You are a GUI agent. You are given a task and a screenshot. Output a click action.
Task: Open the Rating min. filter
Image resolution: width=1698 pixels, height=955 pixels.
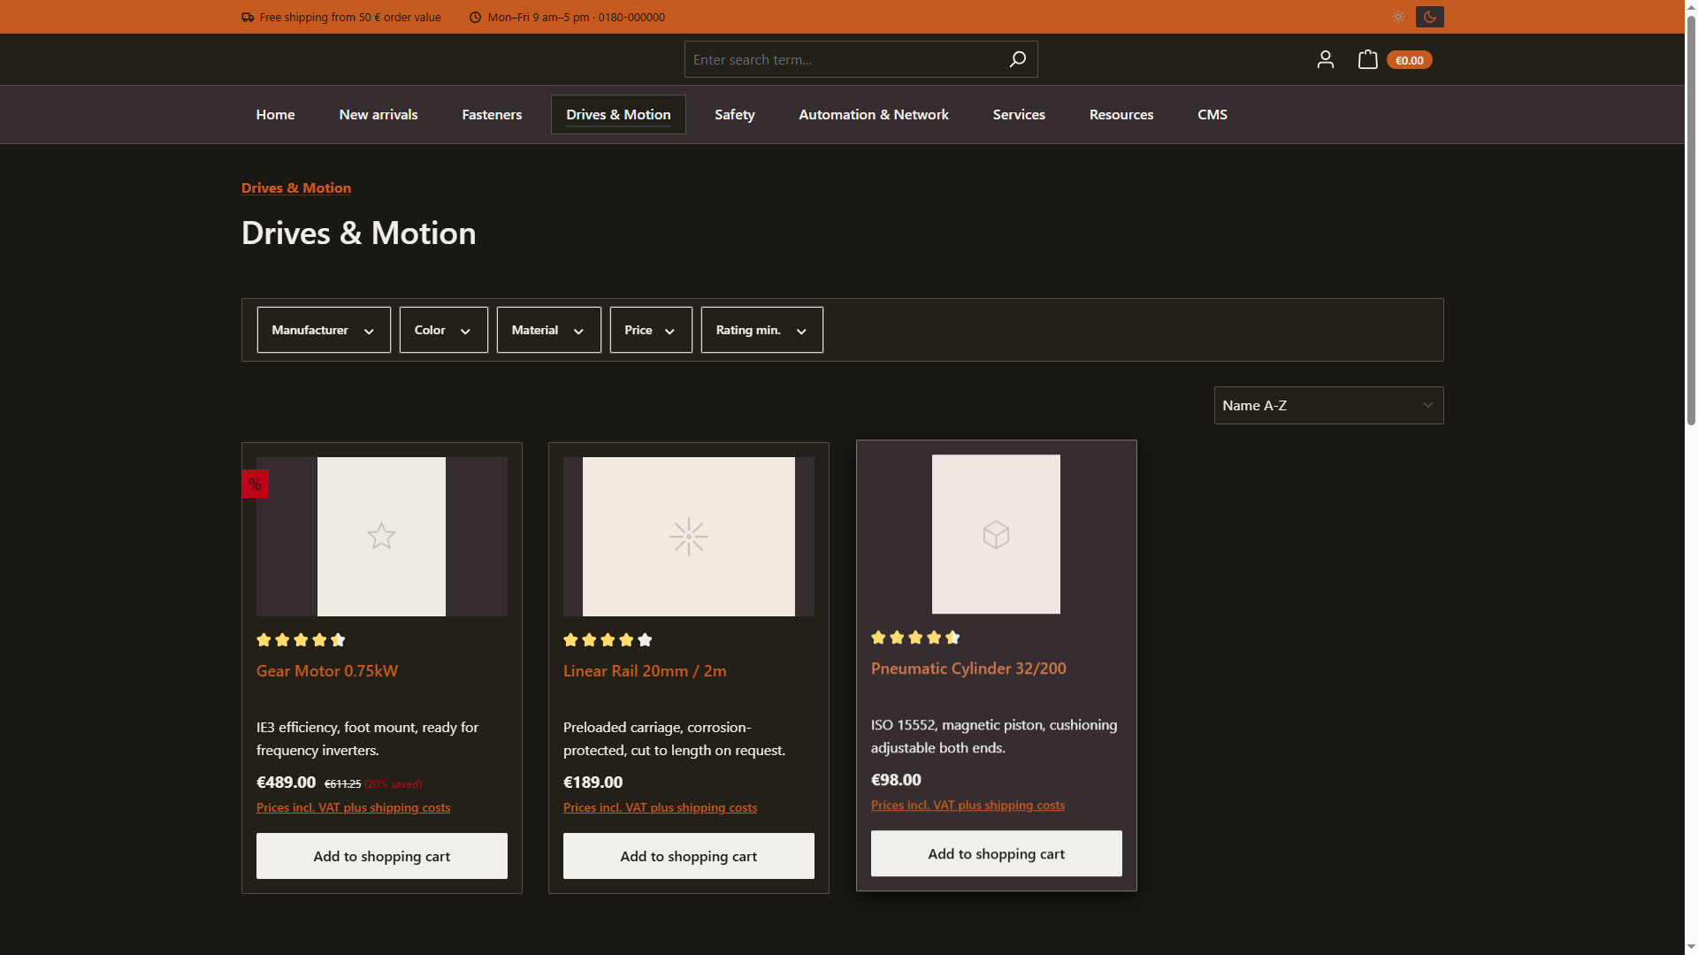tap(761, 330)
